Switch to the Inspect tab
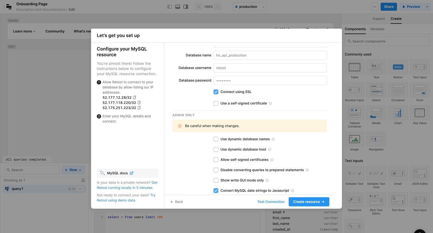The width and height of the screenshot is (433, 233). pyautogui.click(x=379, y=19)
